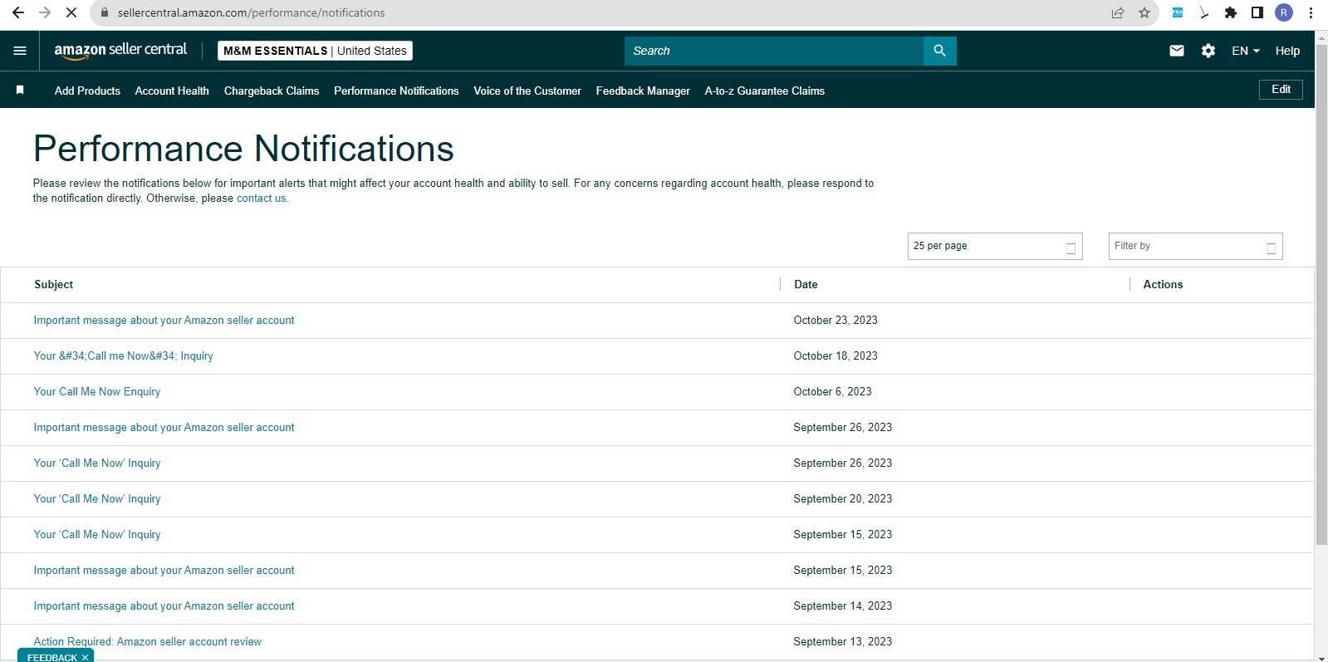Select Performance Notifications nav item
This screenshot has height=662, width=1328.
(x=396, y=91)
